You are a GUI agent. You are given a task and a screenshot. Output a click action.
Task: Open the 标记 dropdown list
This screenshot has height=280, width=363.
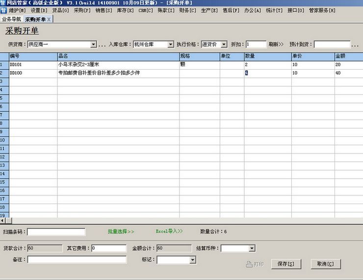pos(192,260)
